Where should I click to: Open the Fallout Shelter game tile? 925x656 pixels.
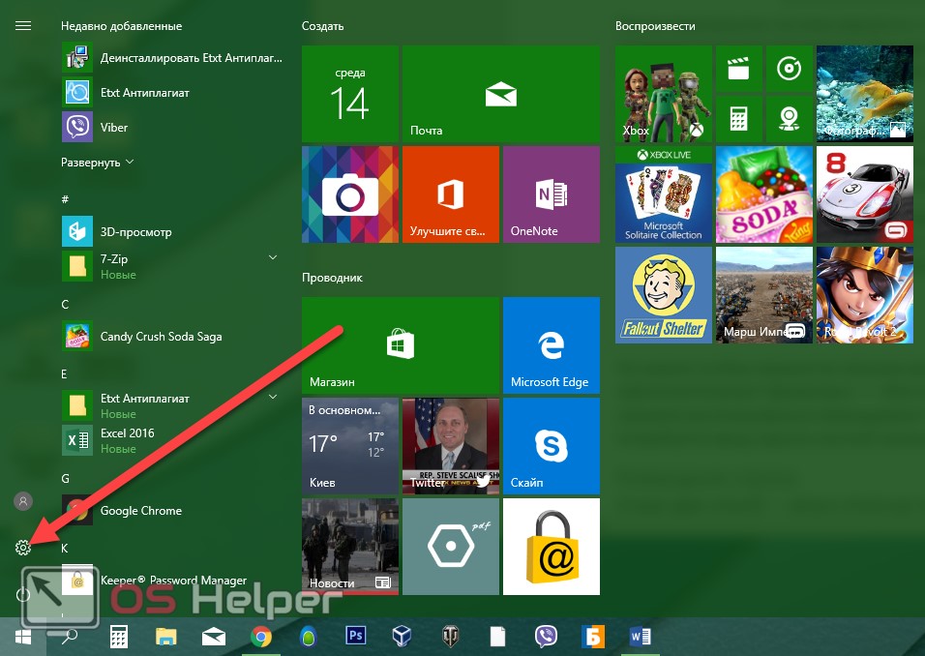click(663, 294)
